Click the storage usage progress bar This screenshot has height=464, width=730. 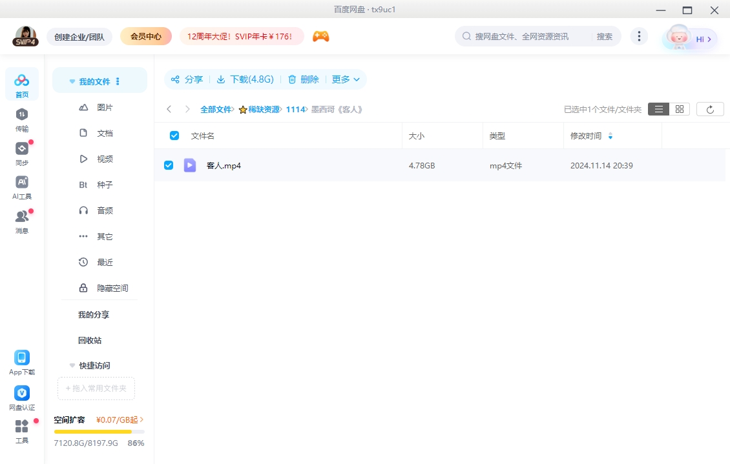point(99,432)
